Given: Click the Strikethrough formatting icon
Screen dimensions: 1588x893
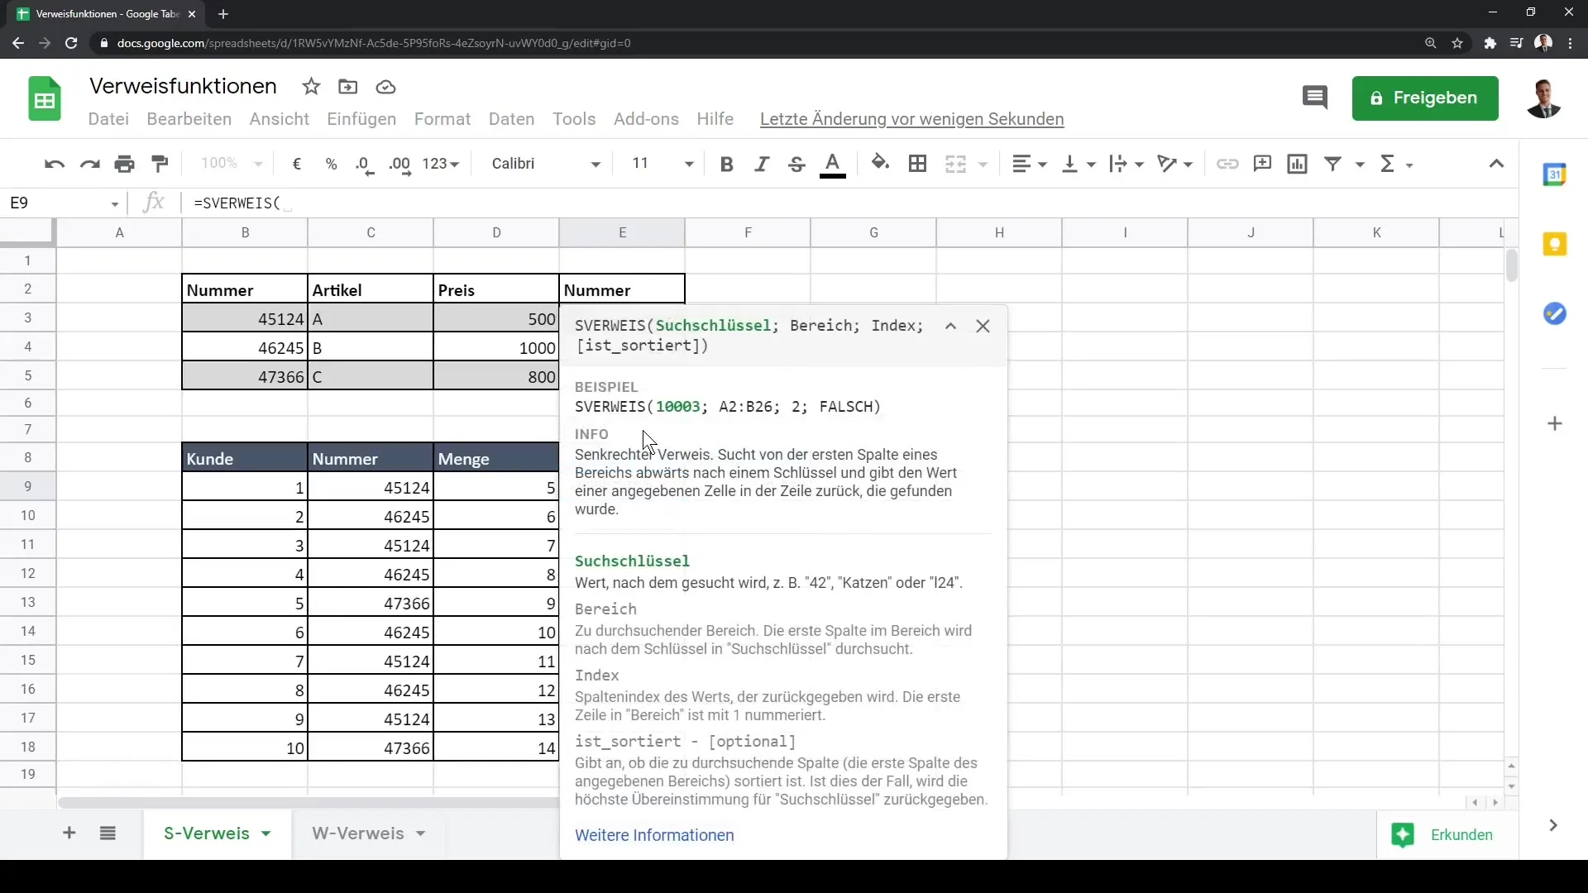Looking at the screenshot, I should coord(797,164).
